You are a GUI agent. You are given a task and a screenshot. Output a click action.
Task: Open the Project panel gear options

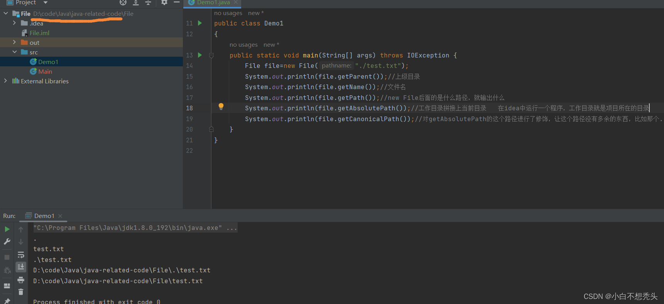click(x=164, y=2)
